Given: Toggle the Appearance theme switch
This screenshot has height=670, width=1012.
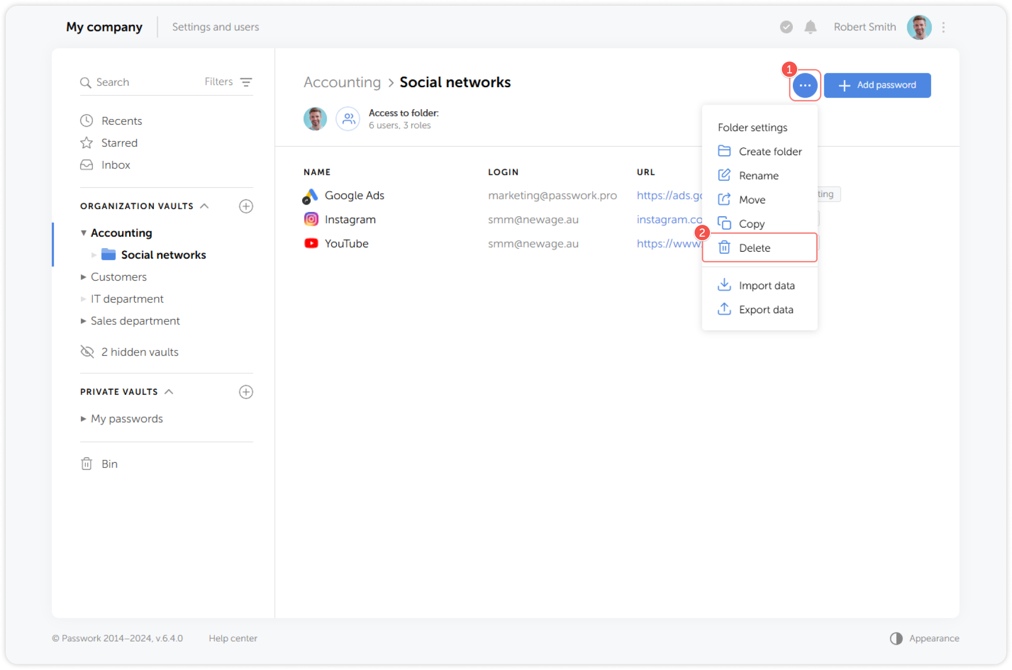Looking at the screenshot, I should (896, 638).
